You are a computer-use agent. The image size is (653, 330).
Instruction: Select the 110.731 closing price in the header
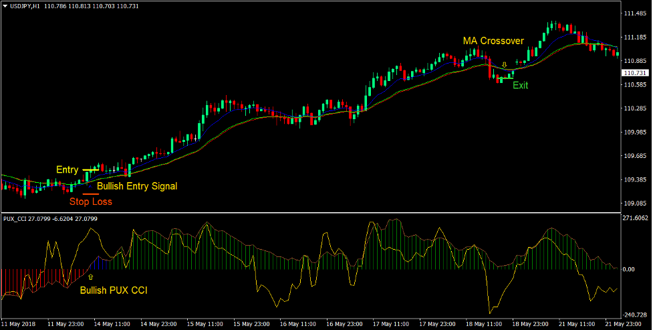coord(128,6)
